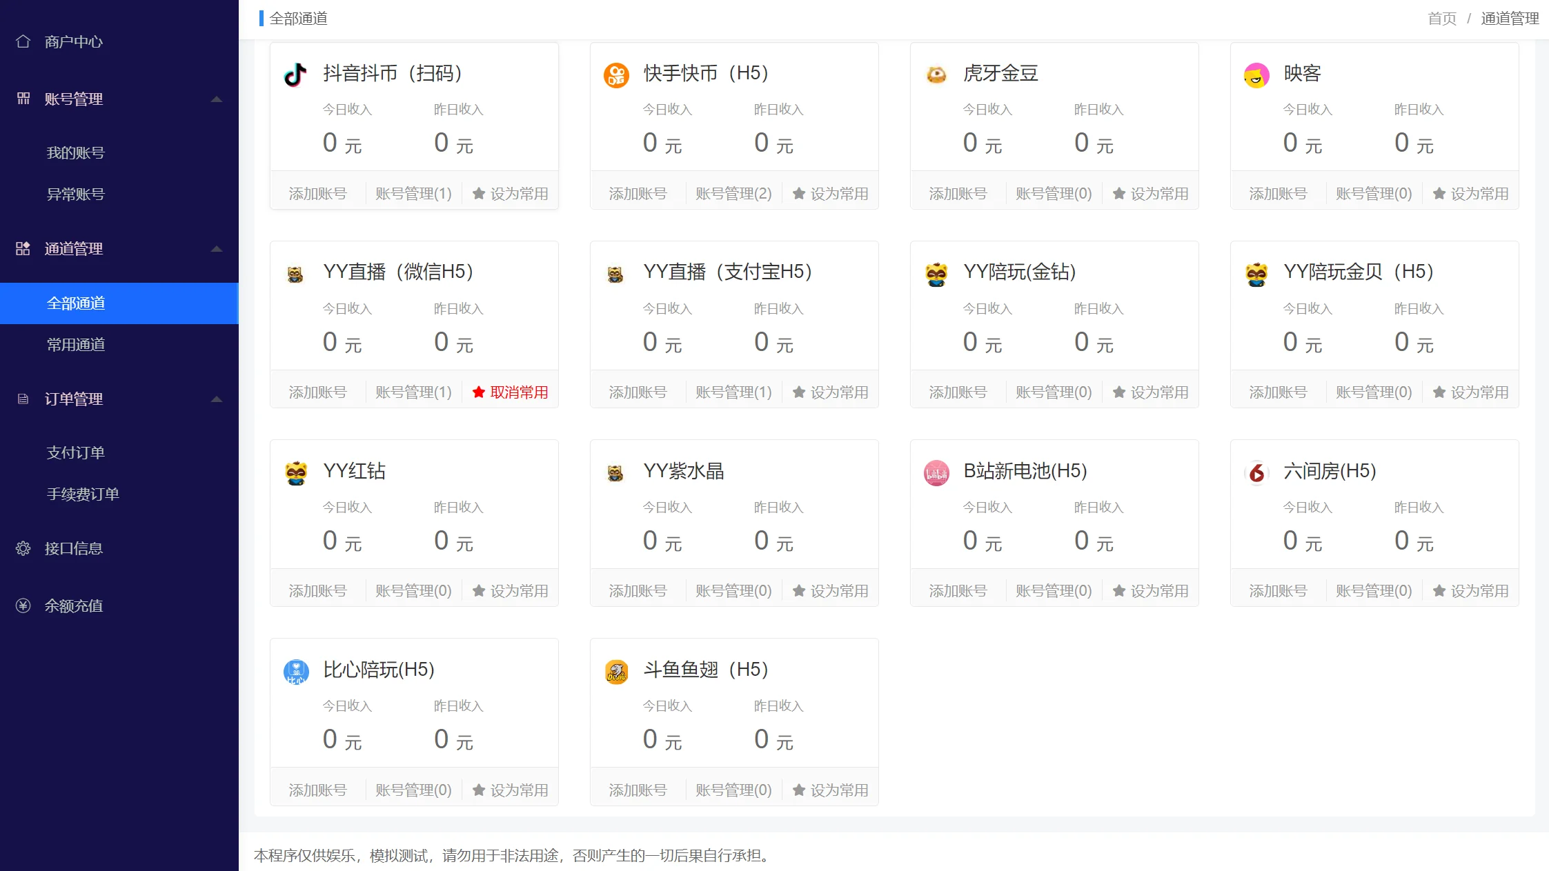Click the Liujianfang (六间房) channel logo
1549x871 pixels.
[1256, 472]
